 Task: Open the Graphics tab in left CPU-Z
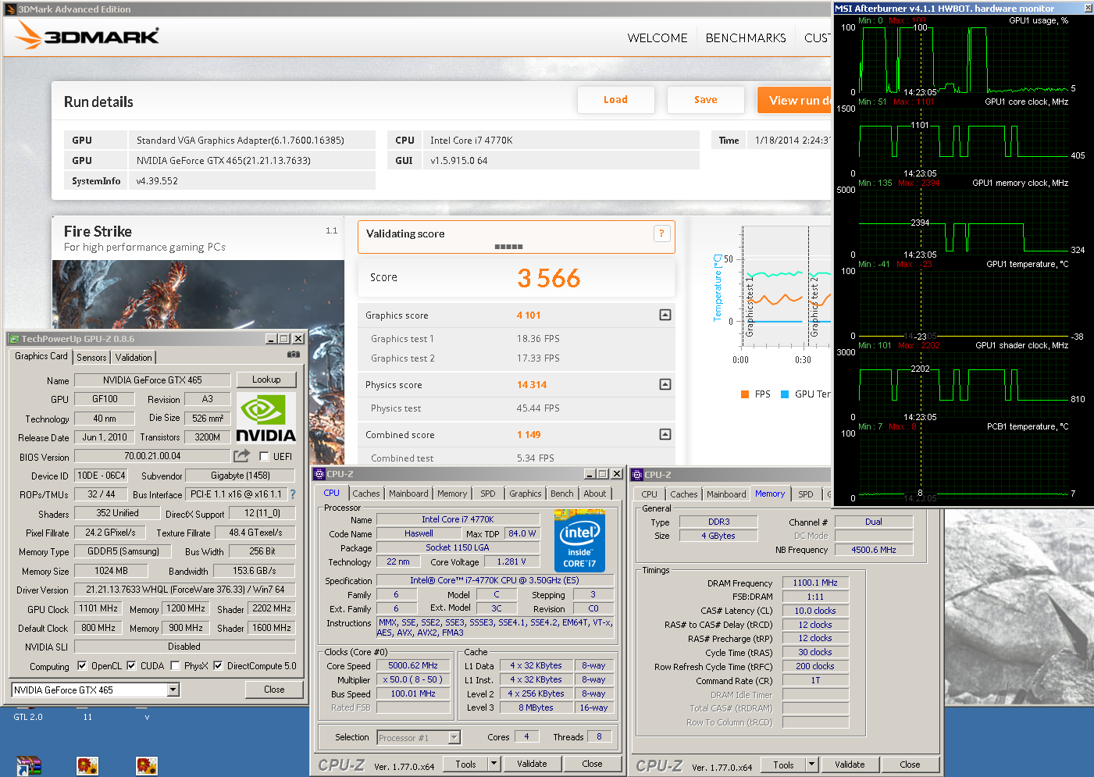tap(525, 494)
